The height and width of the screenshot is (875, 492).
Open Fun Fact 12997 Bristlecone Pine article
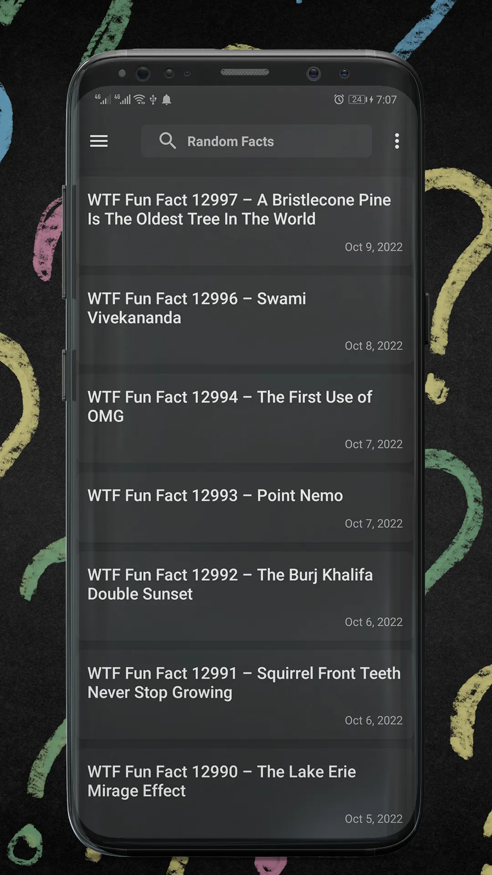click(246, 221)
